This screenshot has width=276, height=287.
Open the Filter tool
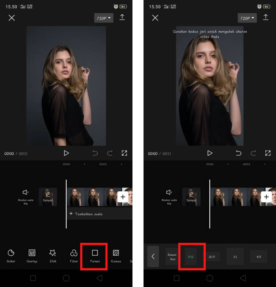point(74,256)
